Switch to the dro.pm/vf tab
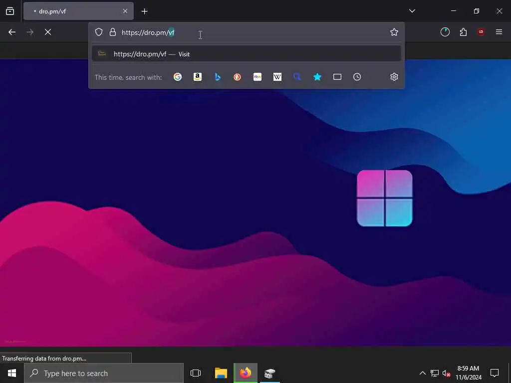The image size is (511, 383). coord(78,11)
